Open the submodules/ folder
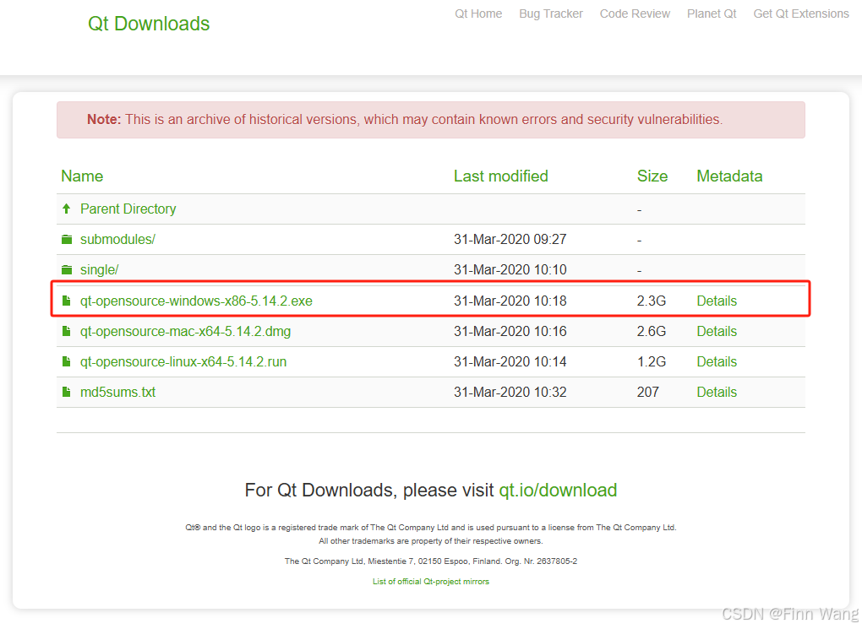 click(117, 240)
